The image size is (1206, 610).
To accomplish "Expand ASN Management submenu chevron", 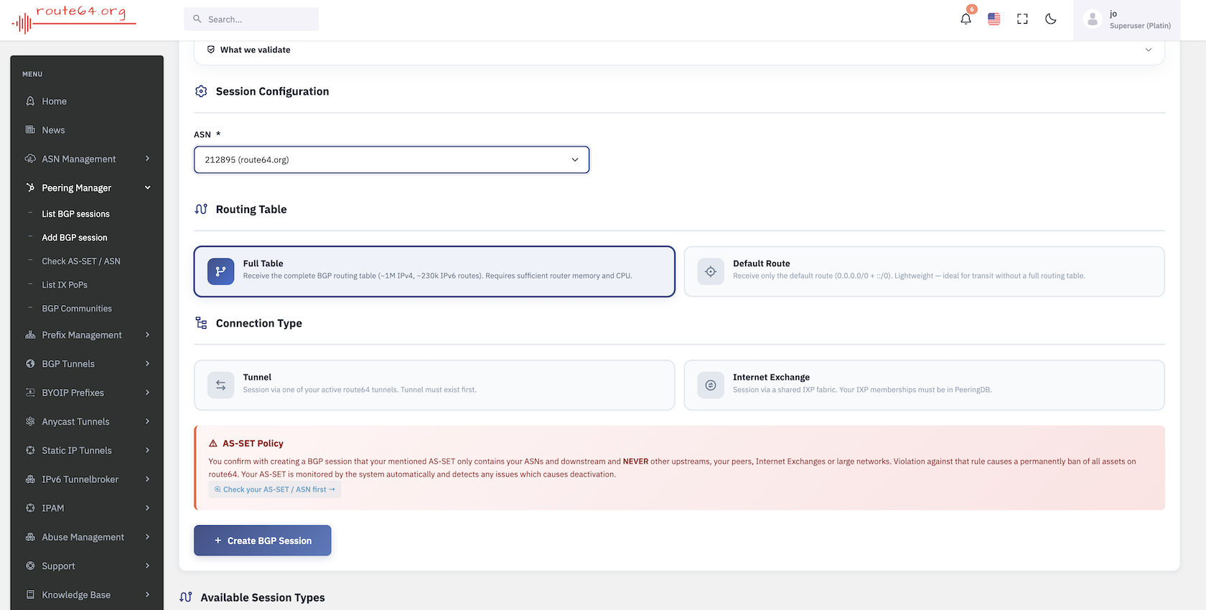I will point(147,159).
